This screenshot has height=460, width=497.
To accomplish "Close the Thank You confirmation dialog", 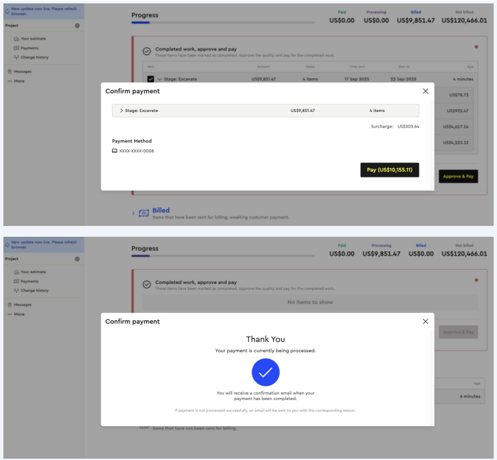I will point(425,322).
